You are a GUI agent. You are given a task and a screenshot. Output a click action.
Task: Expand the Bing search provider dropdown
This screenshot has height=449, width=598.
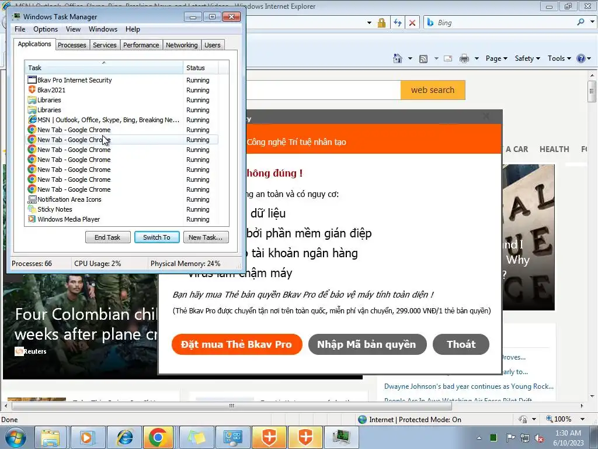click(x=592, y=22)
